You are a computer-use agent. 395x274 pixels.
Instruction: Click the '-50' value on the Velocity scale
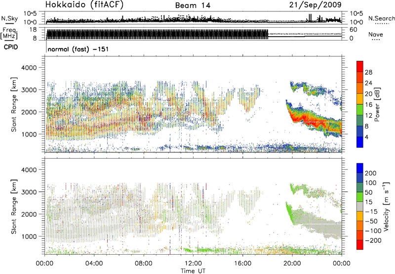[371, 222]
